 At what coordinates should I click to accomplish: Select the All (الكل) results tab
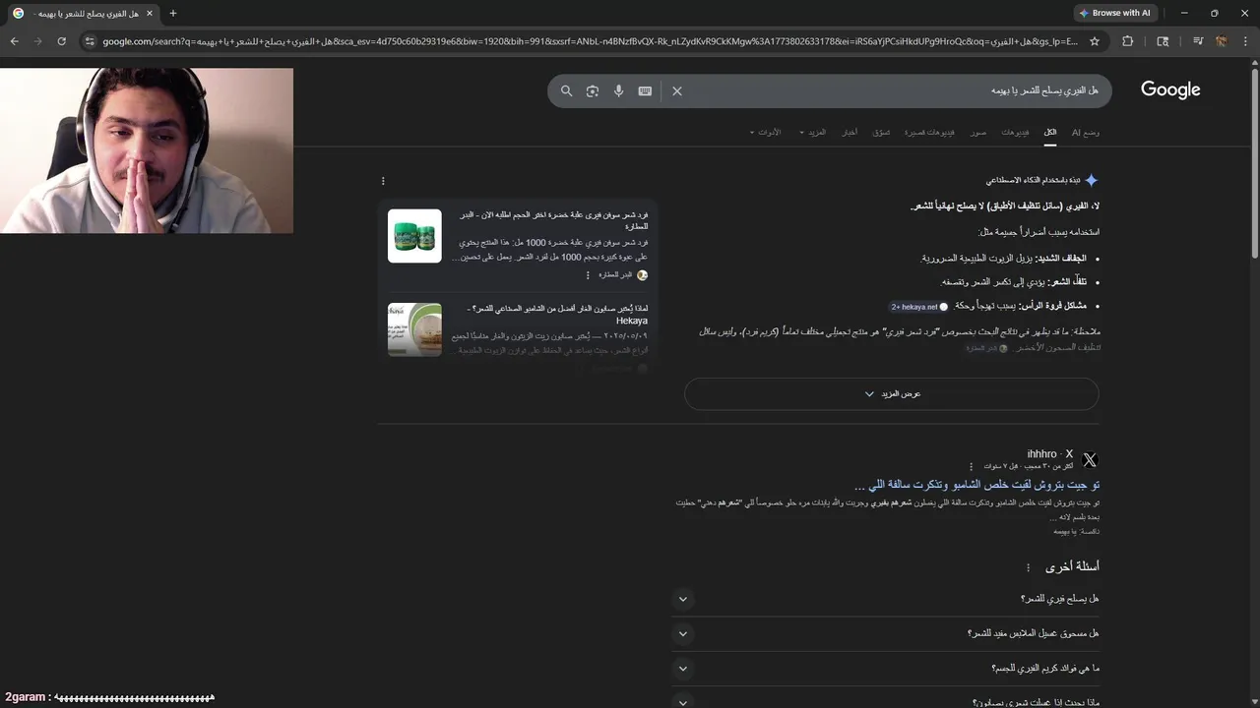(1050, 132)
